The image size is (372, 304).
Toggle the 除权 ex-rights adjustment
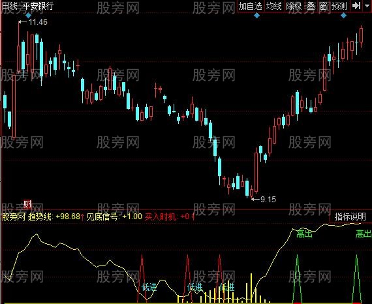[294, 6]
